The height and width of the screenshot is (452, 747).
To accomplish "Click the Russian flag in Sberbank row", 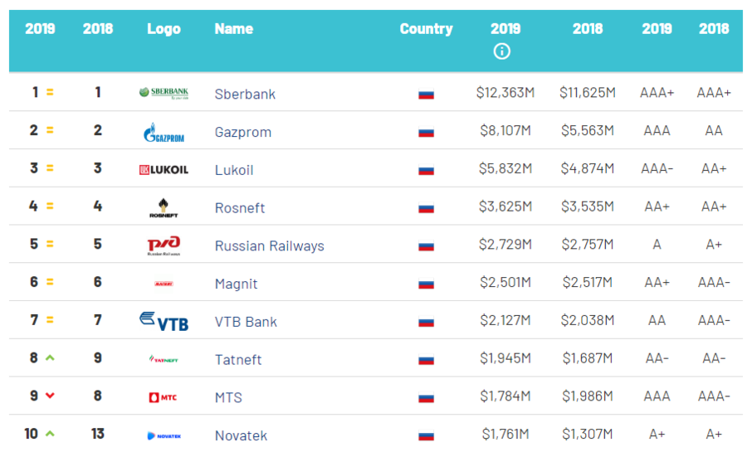I will pos(426,94).
